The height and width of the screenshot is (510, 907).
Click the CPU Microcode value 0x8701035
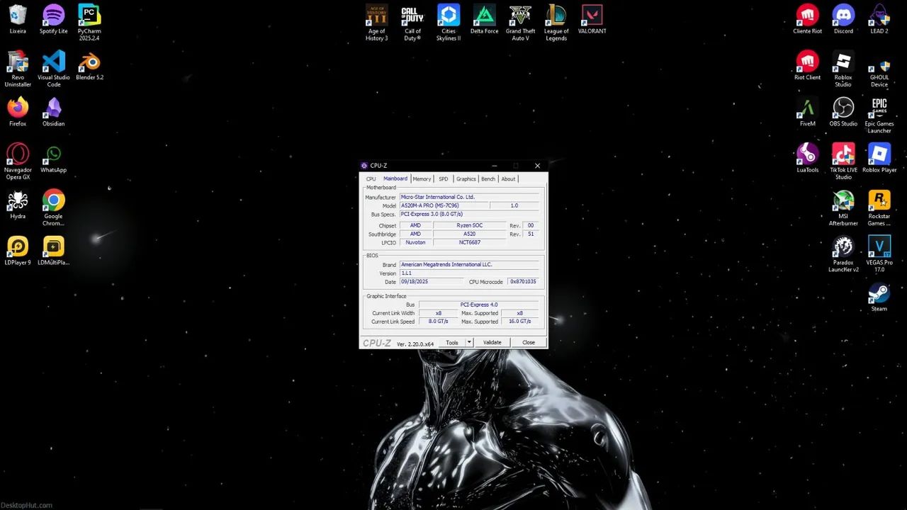pyautogui.click(x=523, y=282)
